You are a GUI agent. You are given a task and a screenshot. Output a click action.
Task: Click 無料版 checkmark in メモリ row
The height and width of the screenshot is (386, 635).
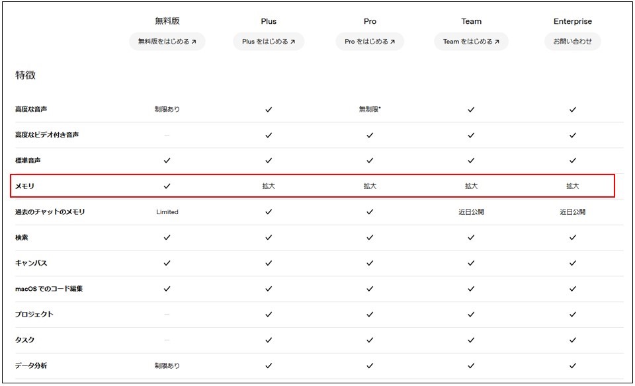coord(167,186)
